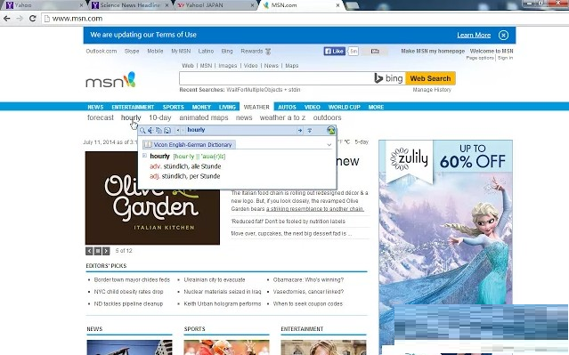Select Vicon English-German Dictionary header
This screenshot has height=355, width=569.
click(x=189, y=145)
